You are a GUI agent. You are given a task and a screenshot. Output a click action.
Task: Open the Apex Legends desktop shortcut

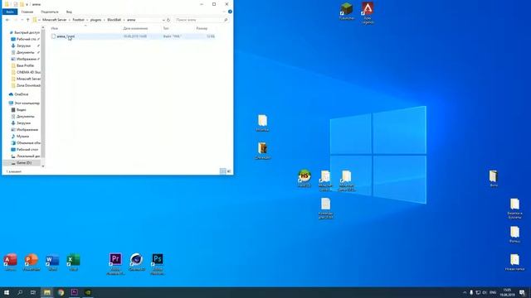[x=368, y=13]
